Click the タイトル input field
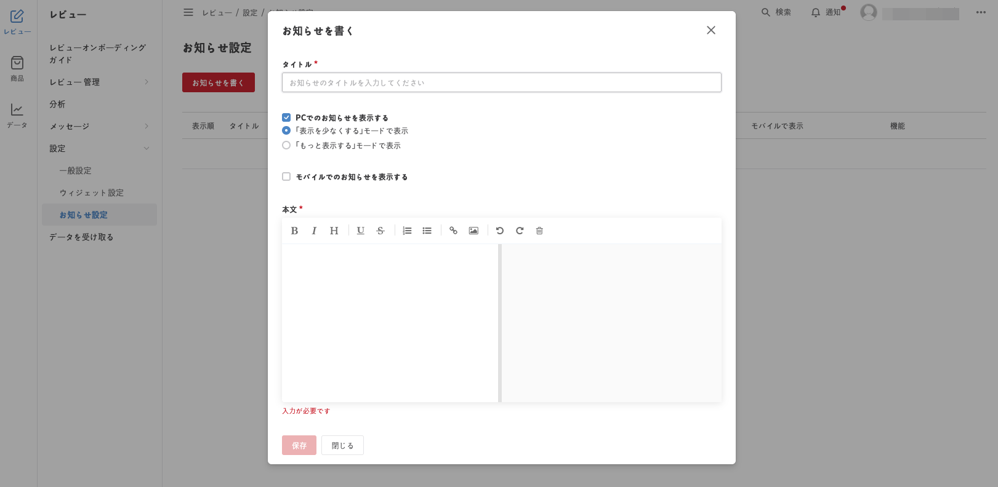This screenshot has height=487, width=998. [501, 82]
